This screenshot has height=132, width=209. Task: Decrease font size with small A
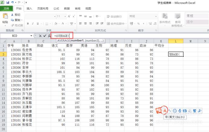click(74, 16)
